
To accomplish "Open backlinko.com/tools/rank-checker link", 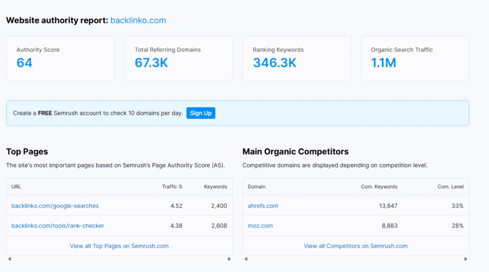I will point(58,226).
